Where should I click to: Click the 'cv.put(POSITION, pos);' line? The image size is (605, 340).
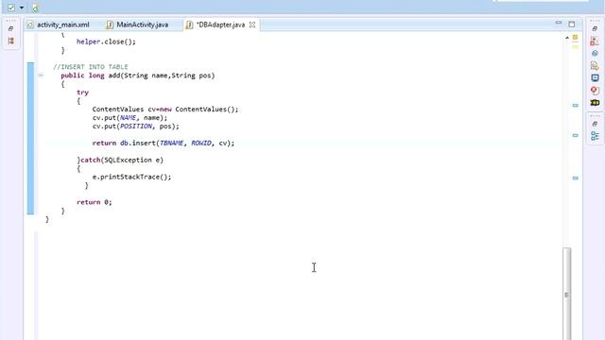(135, 127)
